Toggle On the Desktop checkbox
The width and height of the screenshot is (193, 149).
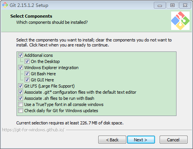tap(27, 61)
